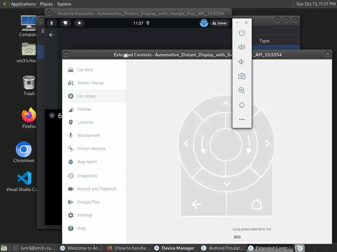Click rotary D-pad right arrow
Viewport: 337px width, 252px height.
267,143
